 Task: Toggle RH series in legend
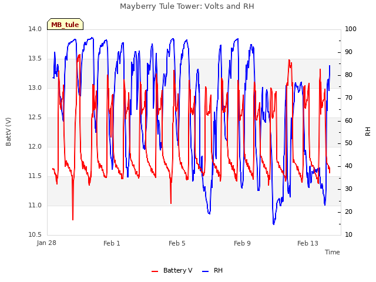click(213, 270)
